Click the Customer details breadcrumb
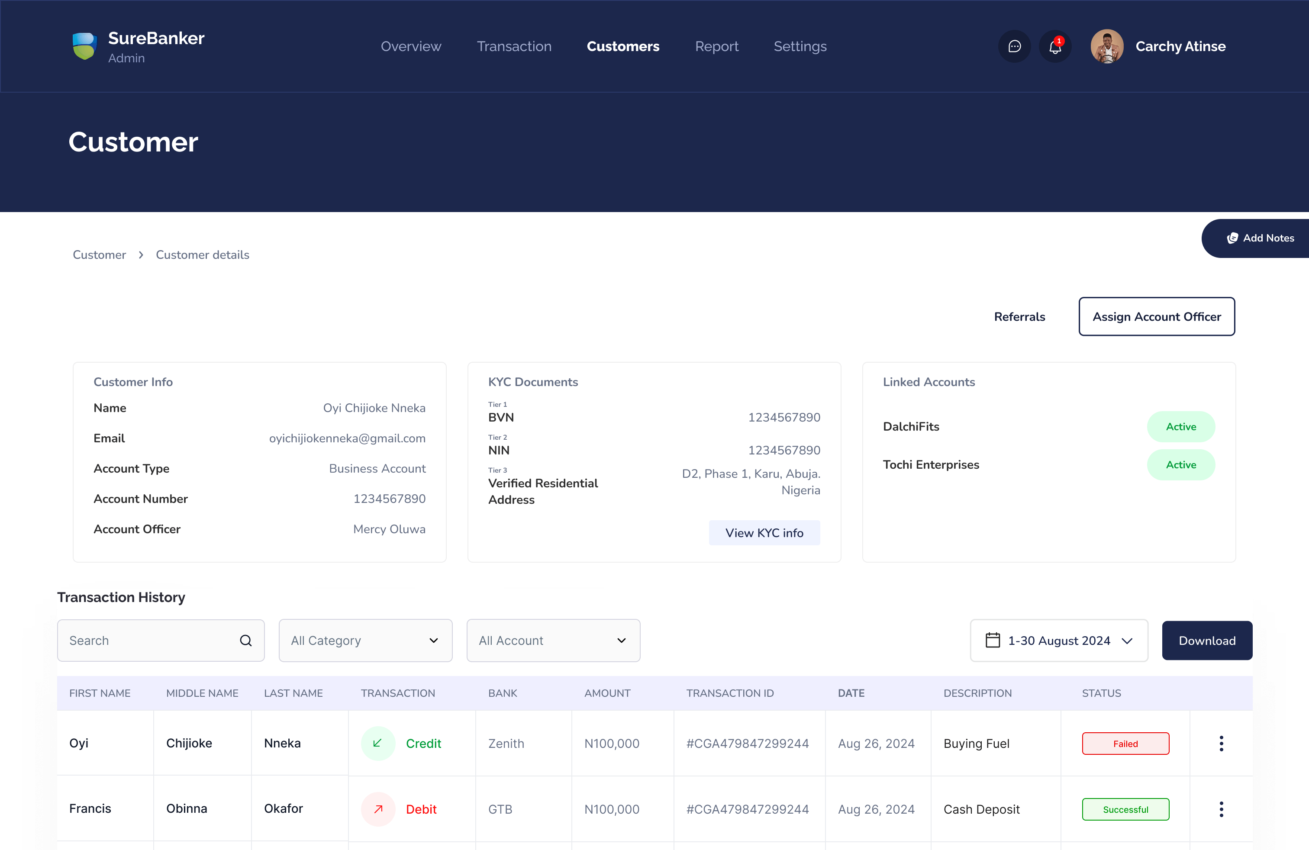 (x=203, y=254)
